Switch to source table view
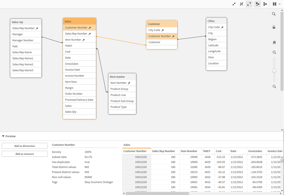 (x=265, y=4)
